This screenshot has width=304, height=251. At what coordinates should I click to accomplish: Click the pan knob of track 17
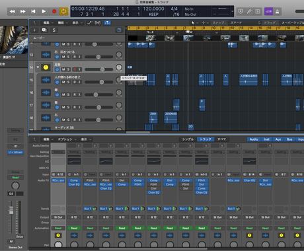[x=119, y=105]
